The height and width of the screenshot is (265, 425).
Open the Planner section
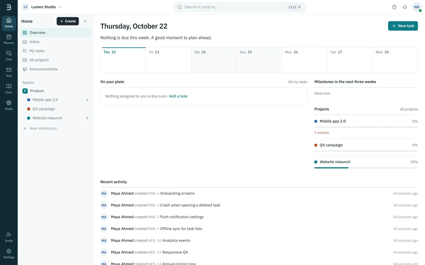point(9,39)
